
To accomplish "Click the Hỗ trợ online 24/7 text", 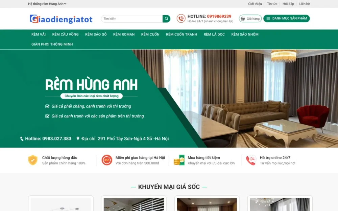I will 275,158.
